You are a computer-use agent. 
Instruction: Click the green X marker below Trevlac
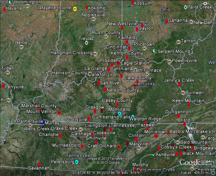(86, 43)
